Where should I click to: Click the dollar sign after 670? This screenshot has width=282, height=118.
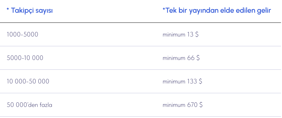tap(201, 105)
